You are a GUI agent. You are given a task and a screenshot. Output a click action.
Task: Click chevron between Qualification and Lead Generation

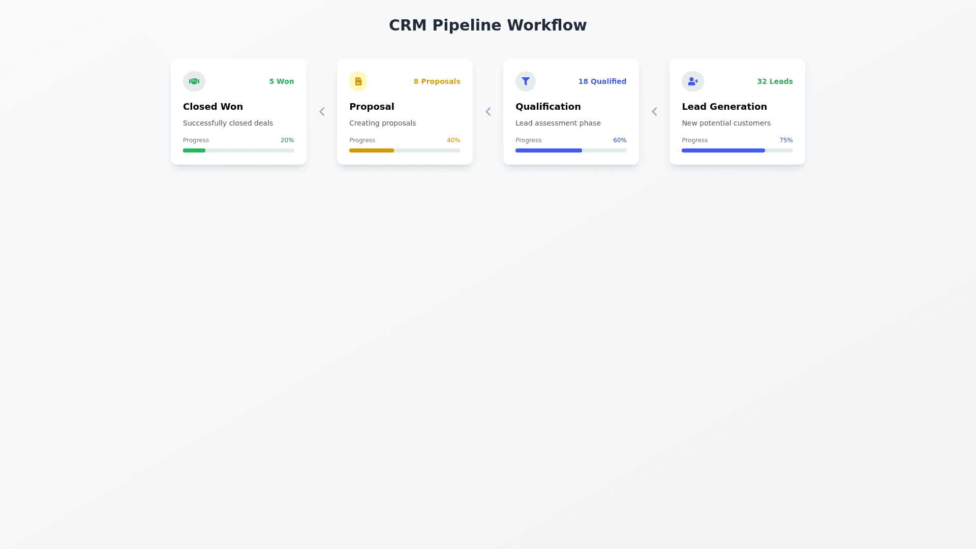click(x=654, y=112)
